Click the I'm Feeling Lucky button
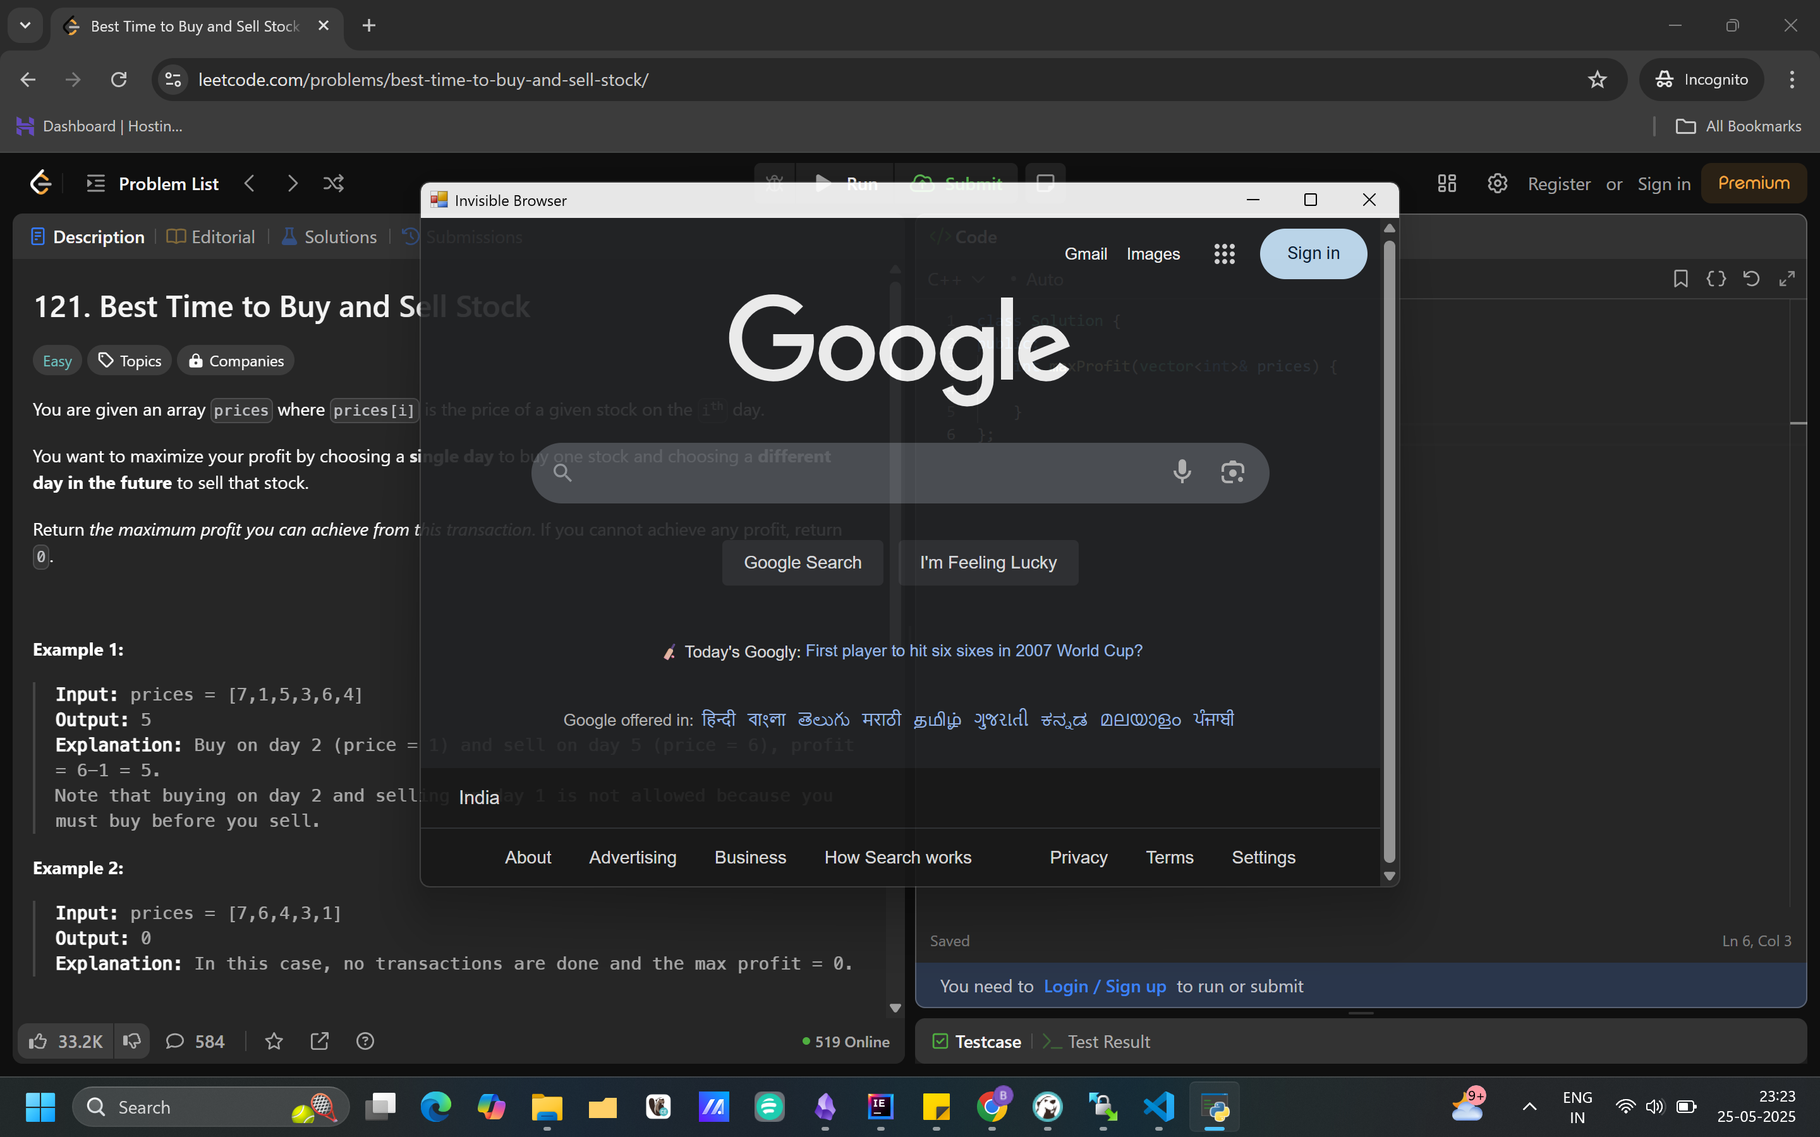 988,562
